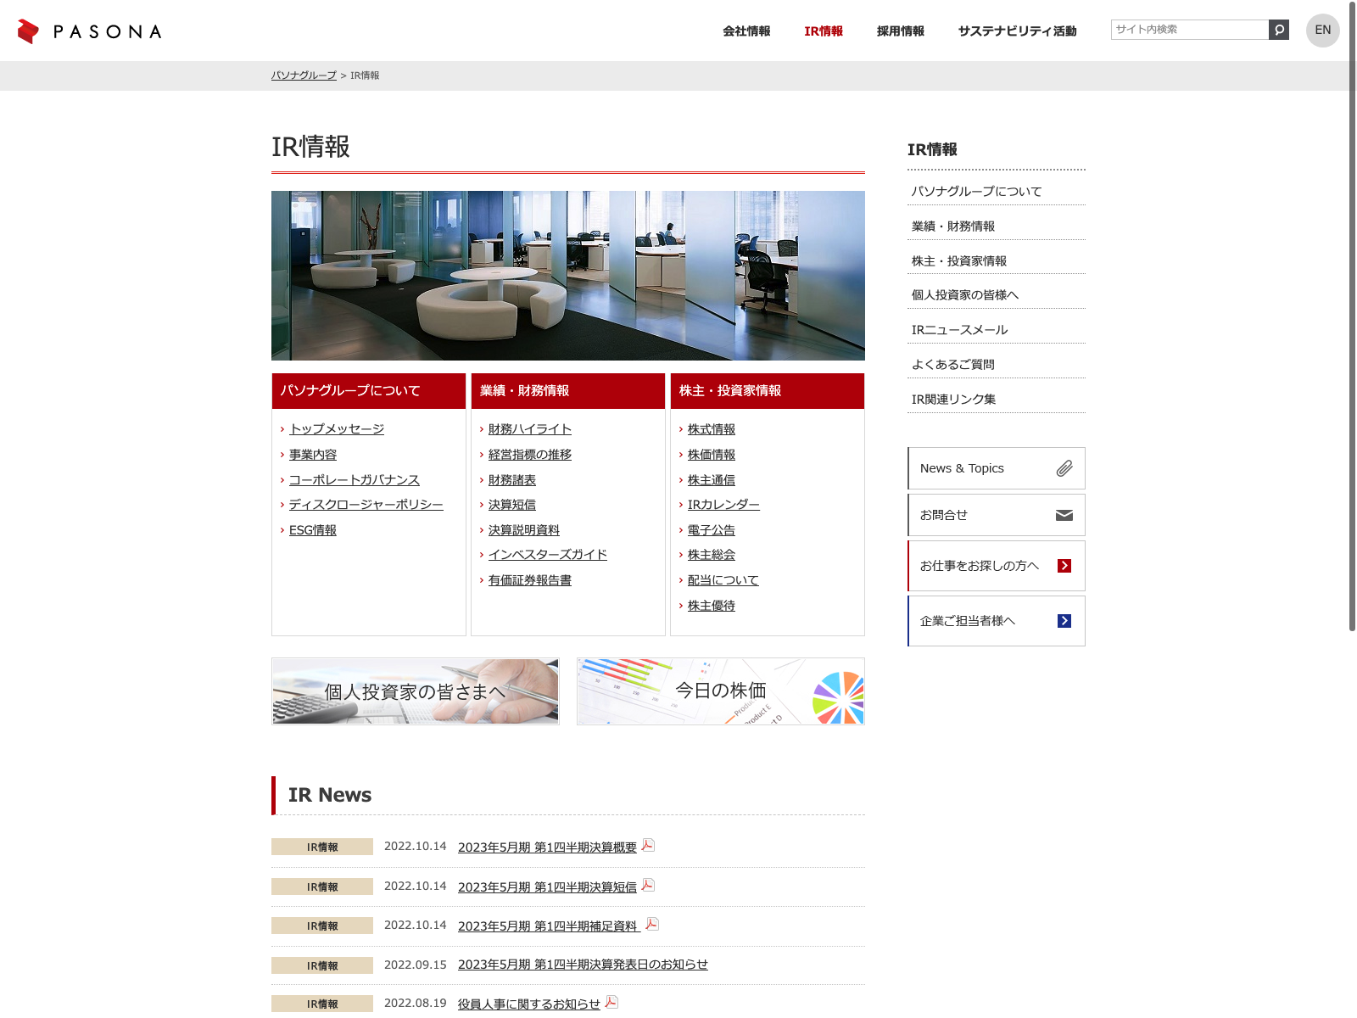Select サステナビリティ活動 in top navigation

(1017, 31)
